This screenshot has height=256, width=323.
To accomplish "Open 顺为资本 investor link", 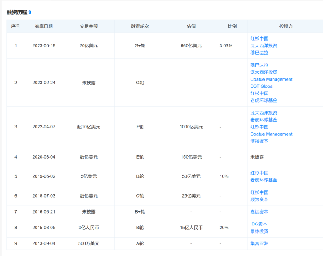I will [x=259, y=199].
